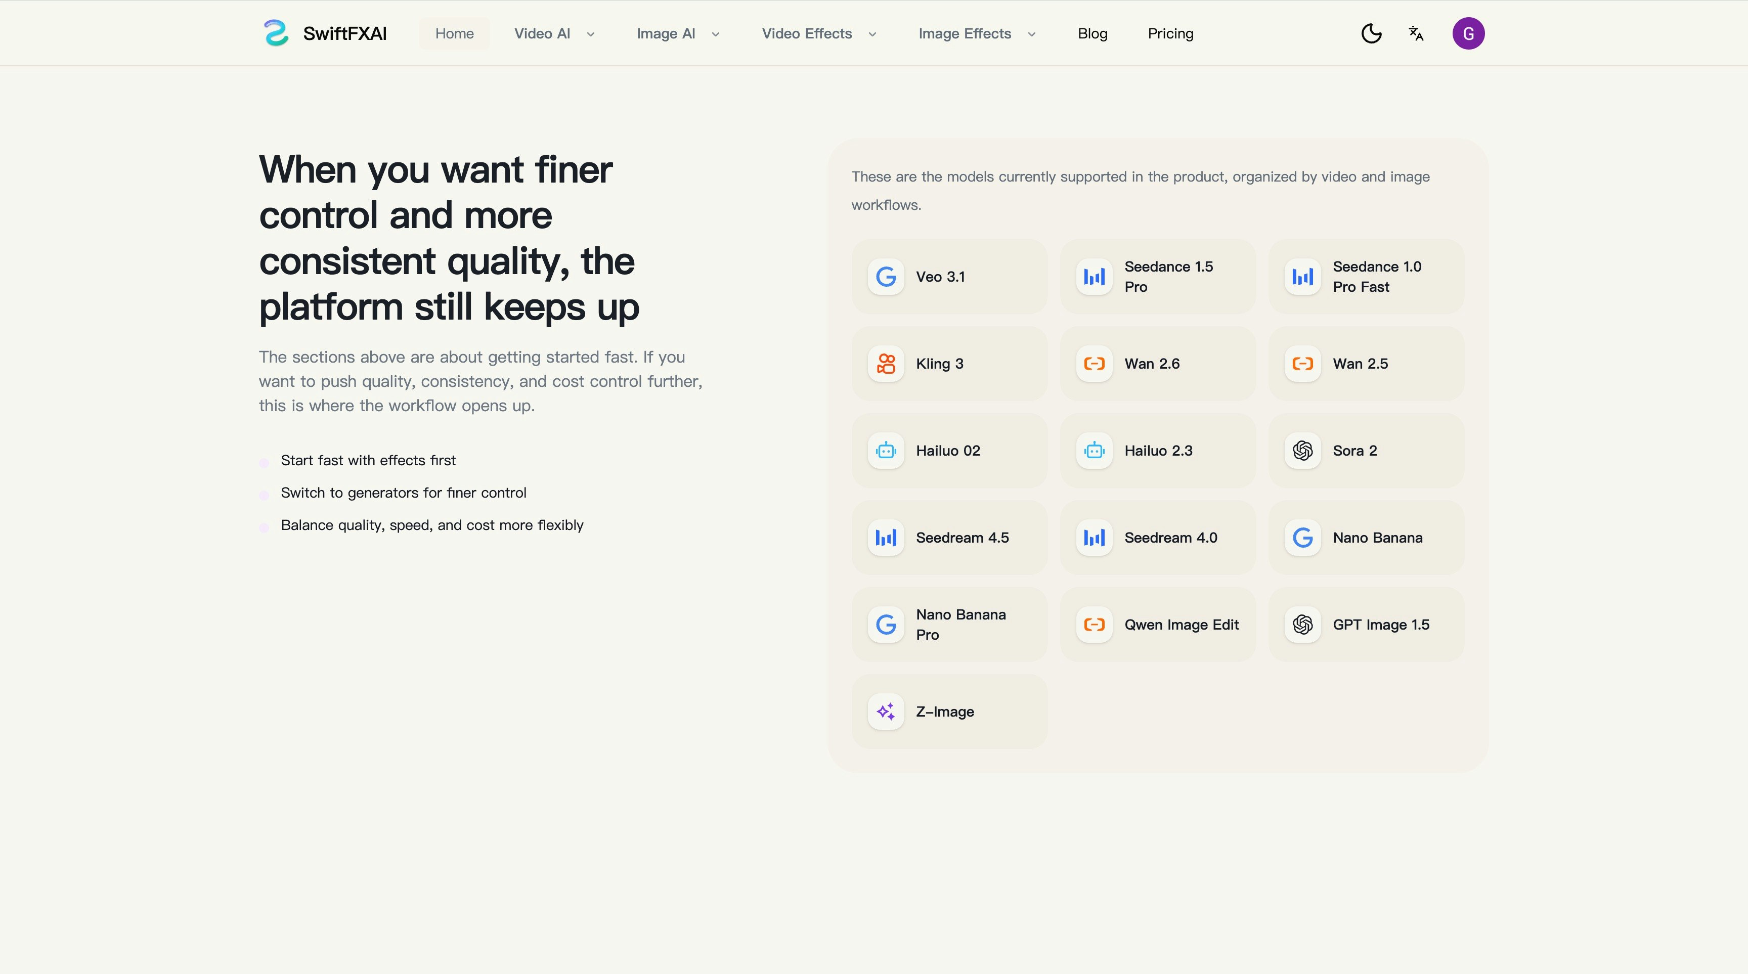The height and width of the screenshot is (974, 1748).
Task: Select the Qwen Image Edit model icon
Action: click(x=1094, y=625)
